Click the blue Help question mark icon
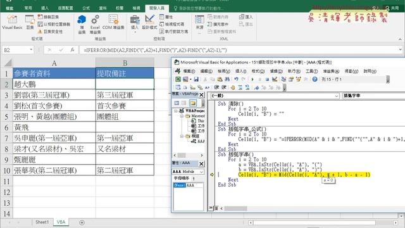 (315, 79)
